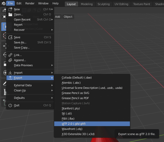Image resolution: width=164 pixels, height=142 pixels.
Task: Choose Quit from File menu
Action: click(30, 105)
